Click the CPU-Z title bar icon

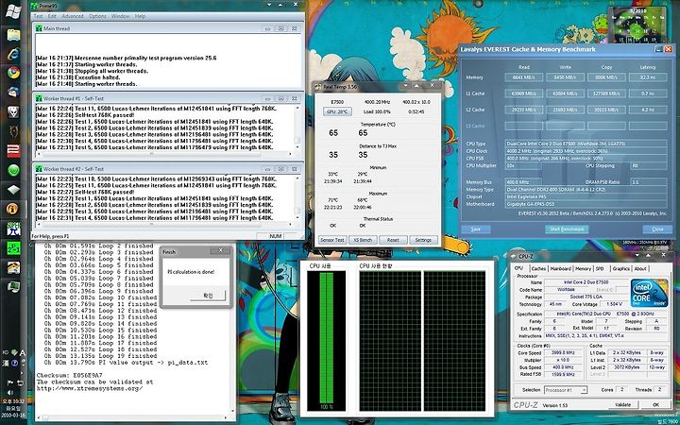(x=514, y=256)
